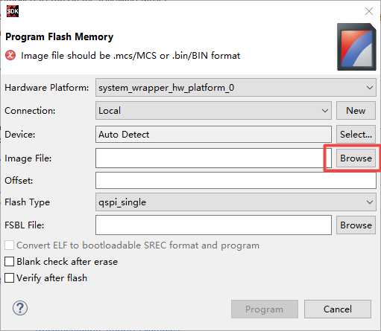Browse for the FSBL File
Screen dimensions: 381x331
(x=356, y=225)
